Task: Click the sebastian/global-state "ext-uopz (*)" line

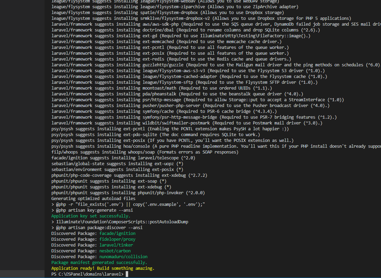Action: (x=118, y=163)
